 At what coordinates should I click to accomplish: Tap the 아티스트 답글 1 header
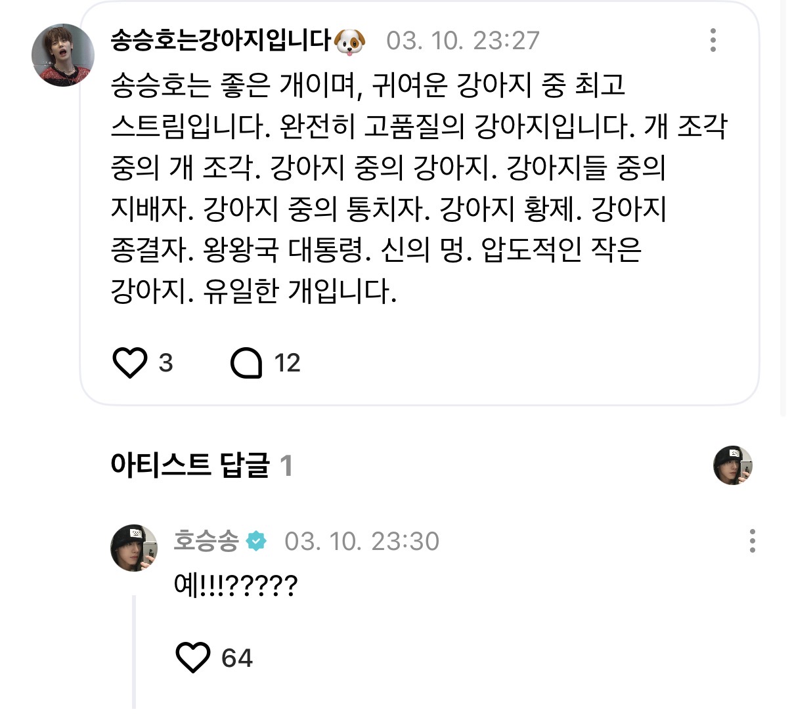point(202,465)
